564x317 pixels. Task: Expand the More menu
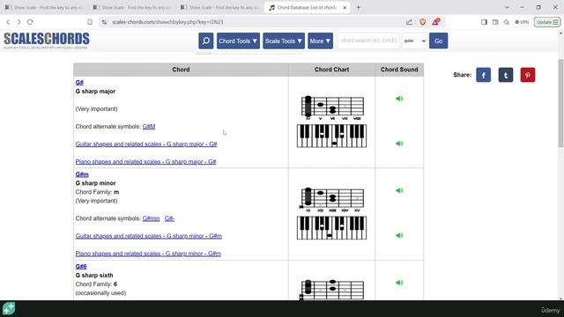(320, 41)
